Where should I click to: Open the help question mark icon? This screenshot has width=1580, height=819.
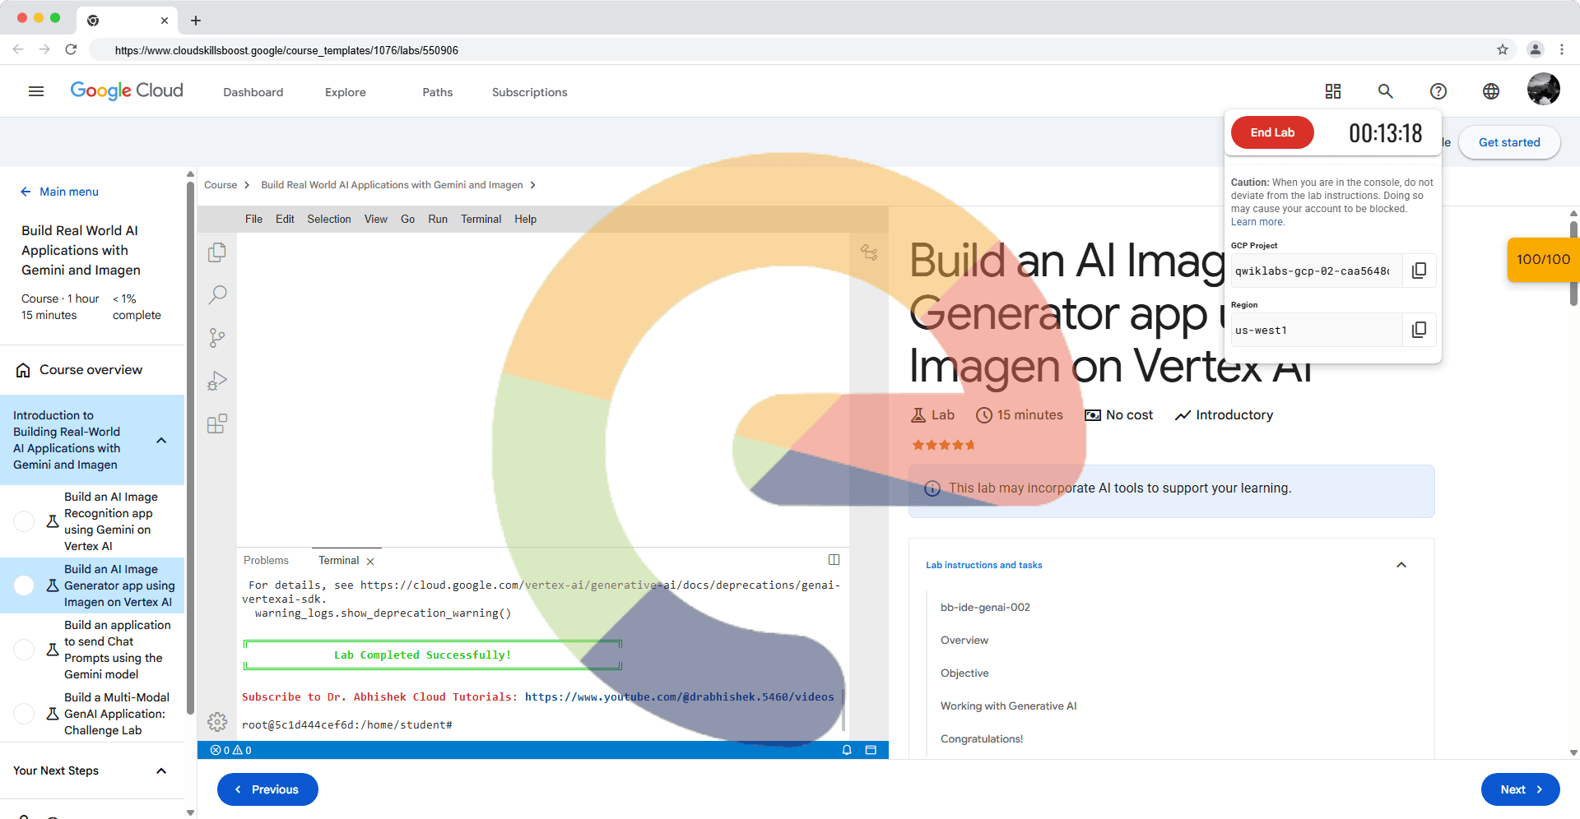1438,91
